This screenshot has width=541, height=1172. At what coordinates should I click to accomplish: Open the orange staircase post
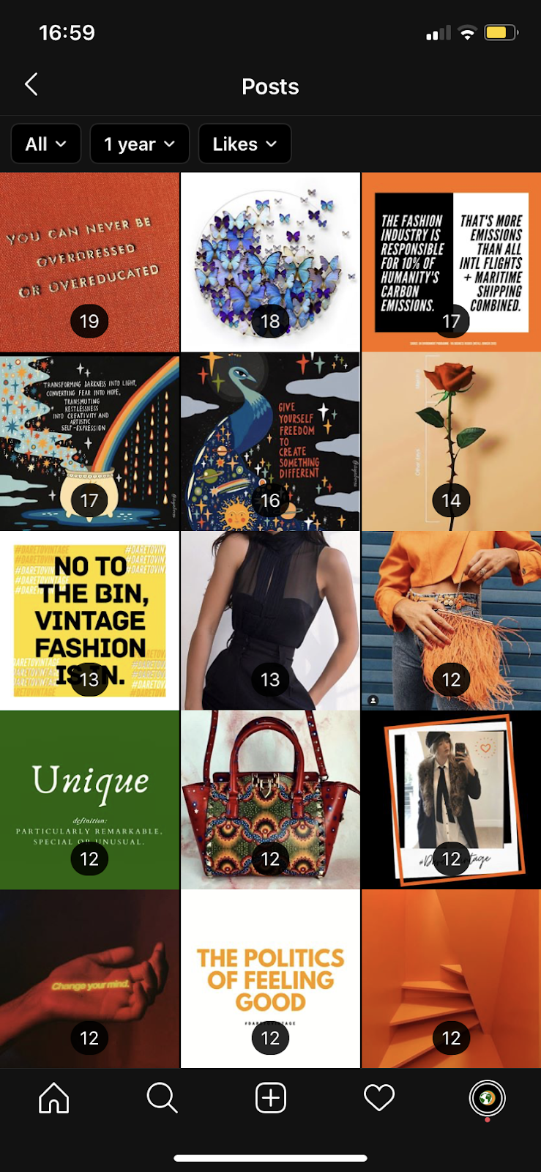(452, 979)
